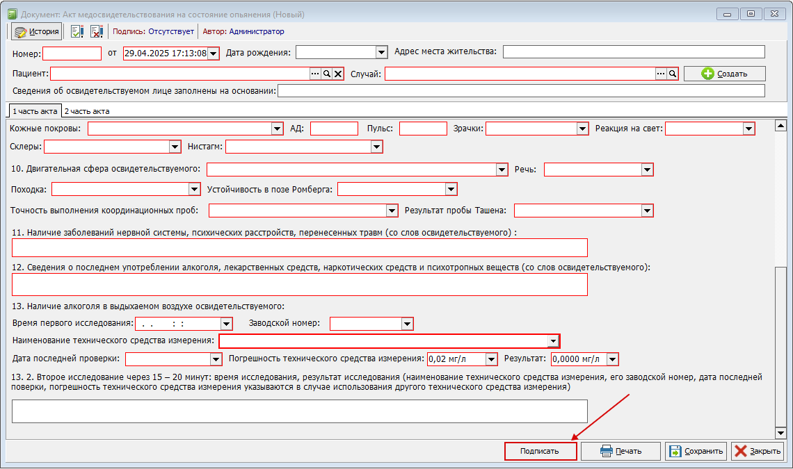Switch to the 2 часть акта tab
Image resolution: width=793 pixels, height=469 pixels.
(x=87, y=111)
